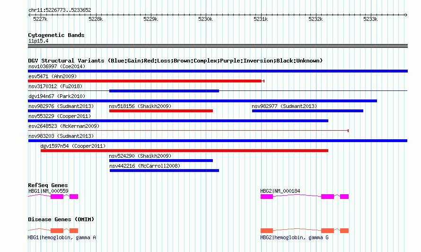Screen dimensions: 421x252
Task: Click the HBG2 OMIM middle orange exon
Action: [327, 231]
